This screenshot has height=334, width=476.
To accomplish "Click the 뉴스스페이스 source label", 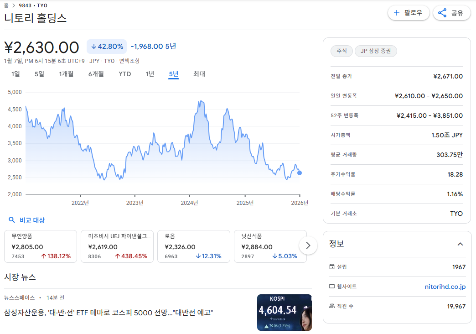I will [x=20, y=298].
